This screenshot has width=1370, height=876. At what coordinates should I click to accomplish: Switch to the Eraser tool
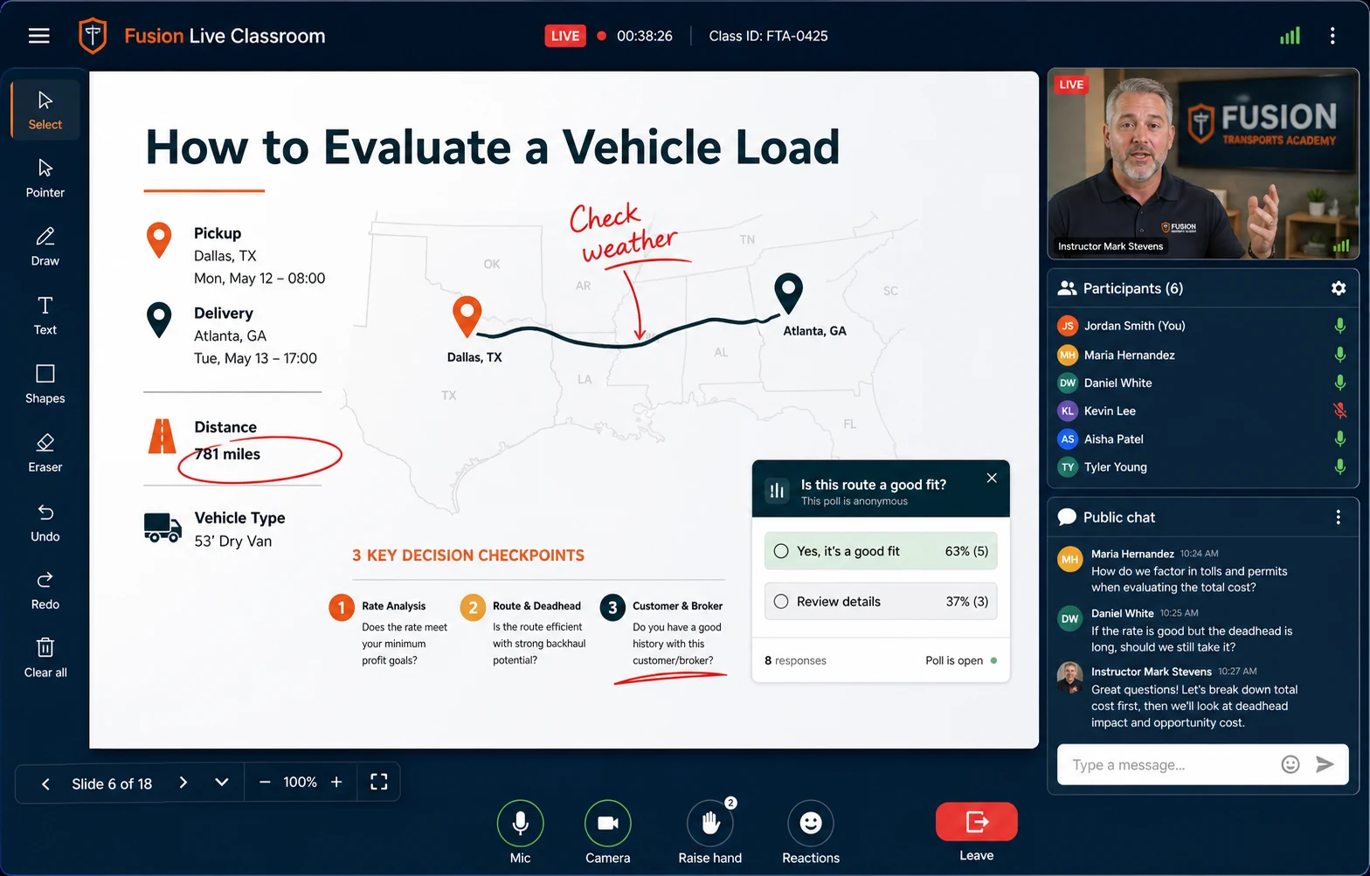[x=45, y=453]
